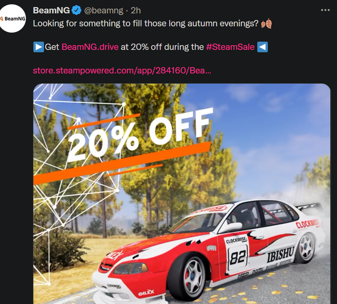
Task: Open the BeamNG display name profile
Action: tap(51, 10)
